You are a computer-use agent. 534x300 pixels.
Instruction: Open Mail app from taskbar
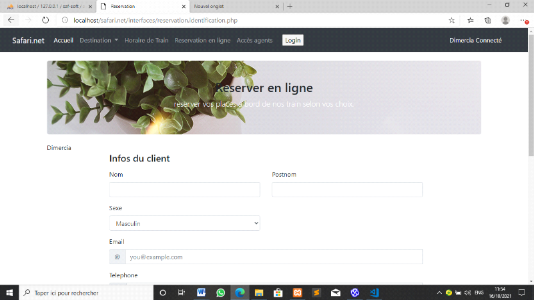pyautogui.click(x=336, y=293)
